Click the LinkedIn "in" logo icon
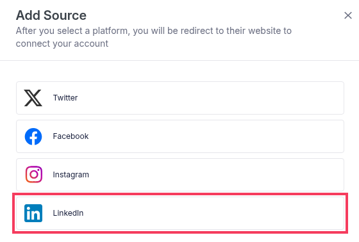This screenshot has width=359, height=242. 33,213
